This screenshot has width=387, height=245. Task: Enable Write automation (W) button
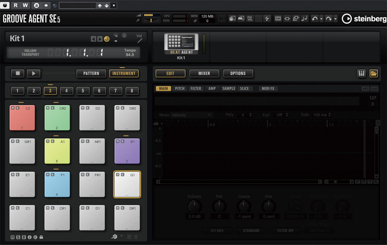(25, 5)
